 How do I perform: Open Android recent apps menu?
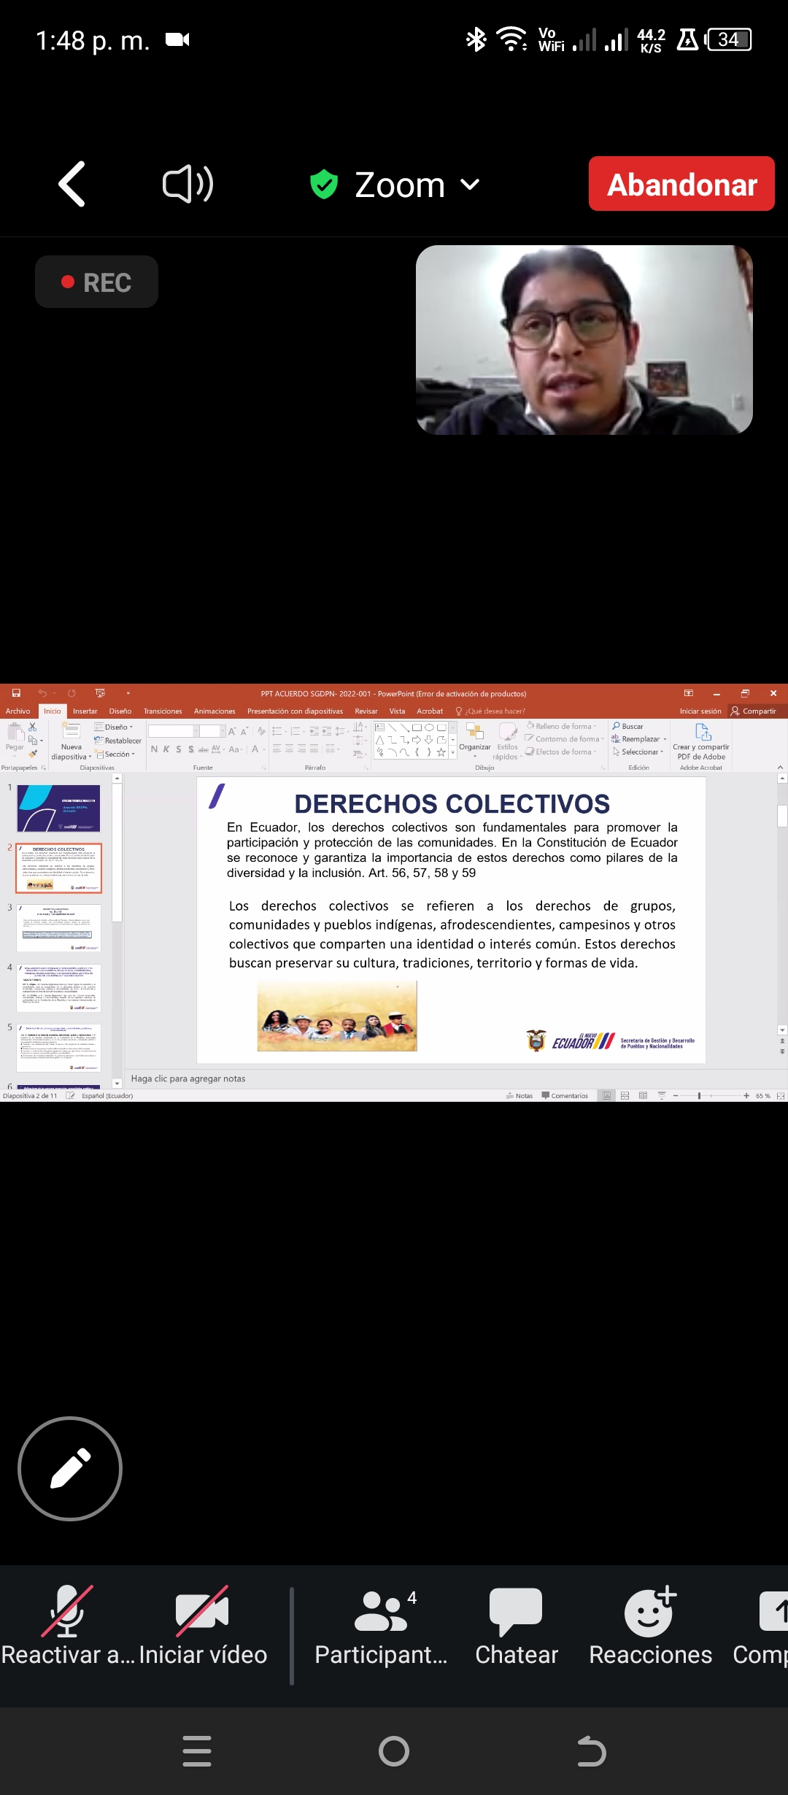(197, 1750)
